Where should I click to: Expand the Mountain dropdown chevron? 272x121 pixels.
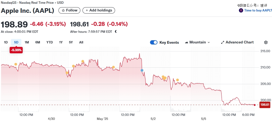point(209,42)
